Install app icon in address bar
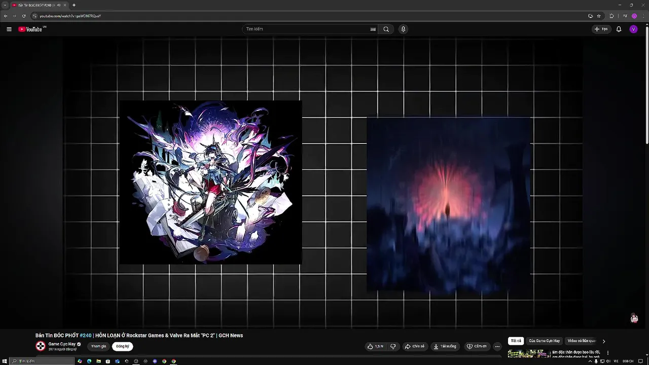The height and width of the screenshot is (365, 649). point(590,16)
